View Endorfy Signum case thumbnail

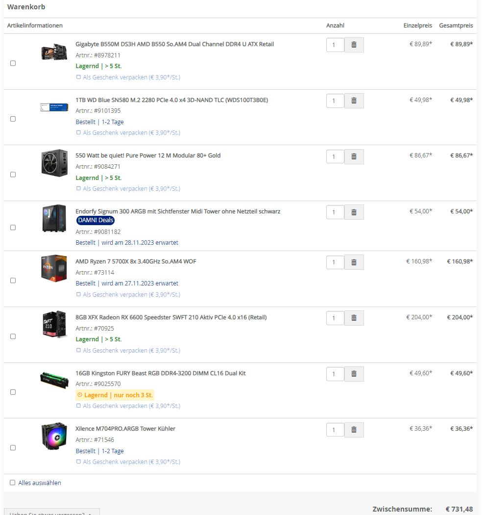(x=54, y=218)
